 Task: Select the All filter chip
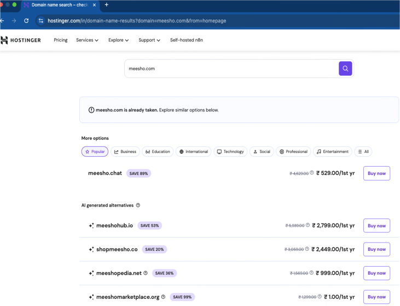coord(363,151)
